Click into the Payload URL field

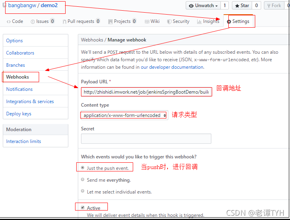coord(146,92)
